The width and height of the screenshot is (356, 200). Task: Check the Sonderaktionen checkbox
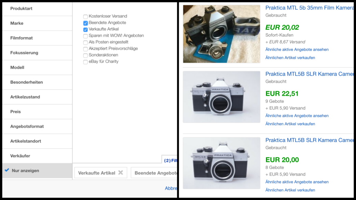coord(86,55)
